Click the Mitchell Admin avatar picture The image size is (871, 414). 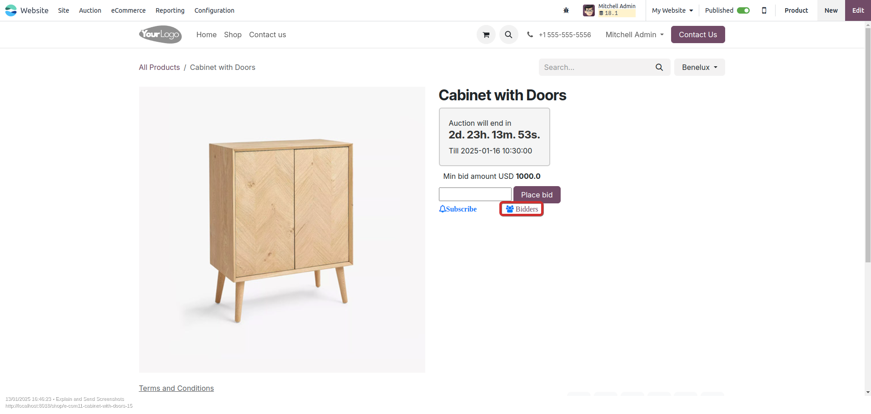point(588,10)
